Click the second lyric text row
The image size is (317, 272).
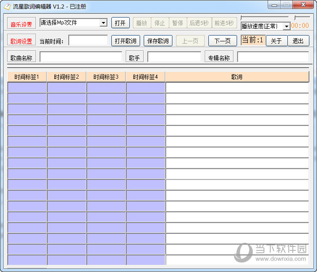point(238,98)
